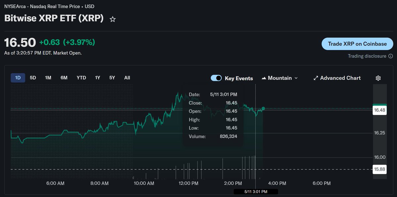Click the Bitwise XRP ETF (XRP) title
Image resolution: width=397 pixels, height=197 pixels.
[54, 19]
